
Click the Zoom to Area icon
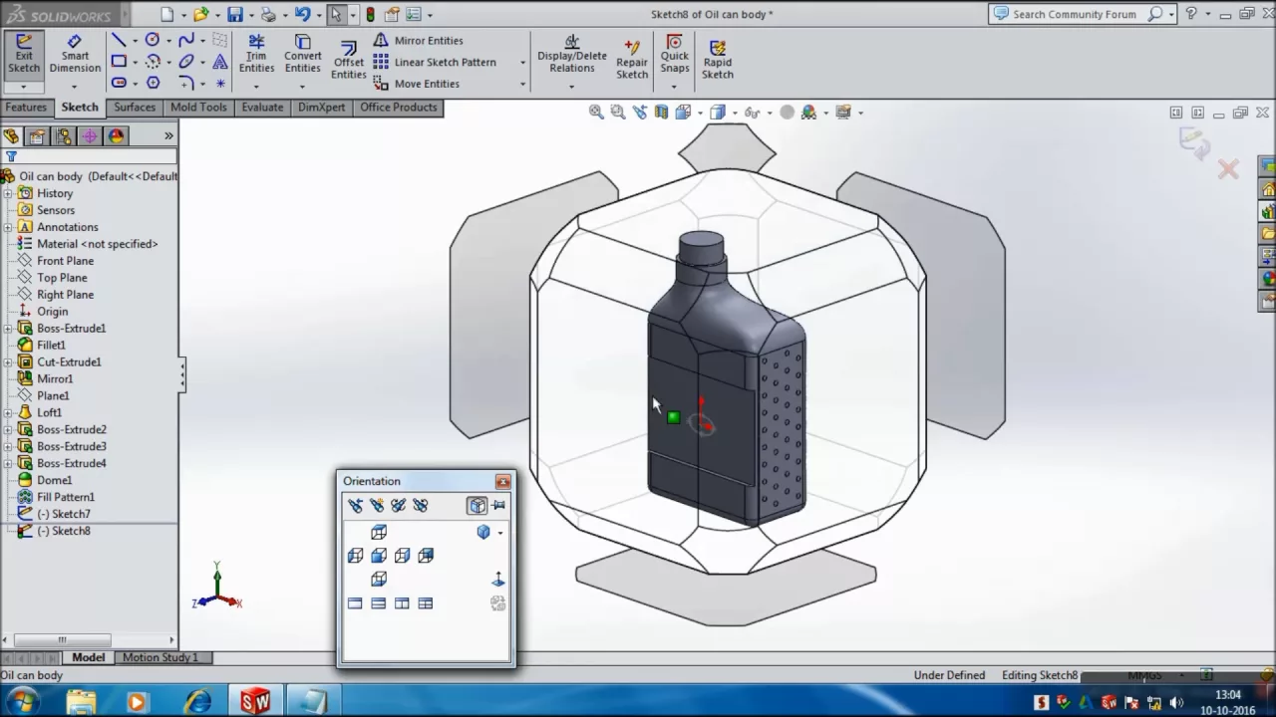pos(618,113)
